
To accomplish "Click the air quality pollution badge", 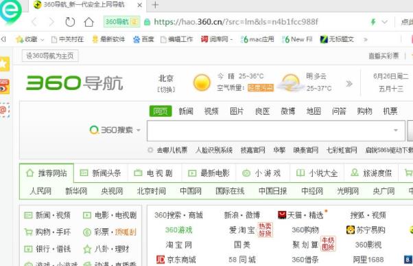I will (x=261, y=88).
